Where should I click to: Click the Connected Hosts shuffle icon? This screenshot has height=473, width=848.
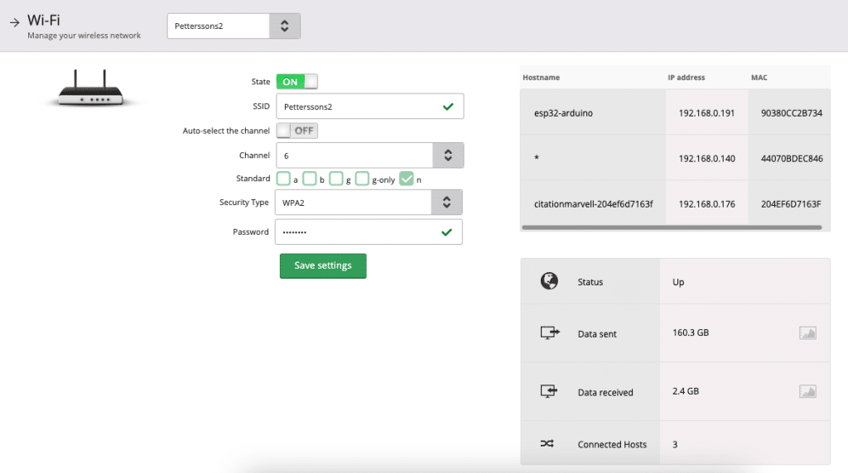[x=547, y=444]
